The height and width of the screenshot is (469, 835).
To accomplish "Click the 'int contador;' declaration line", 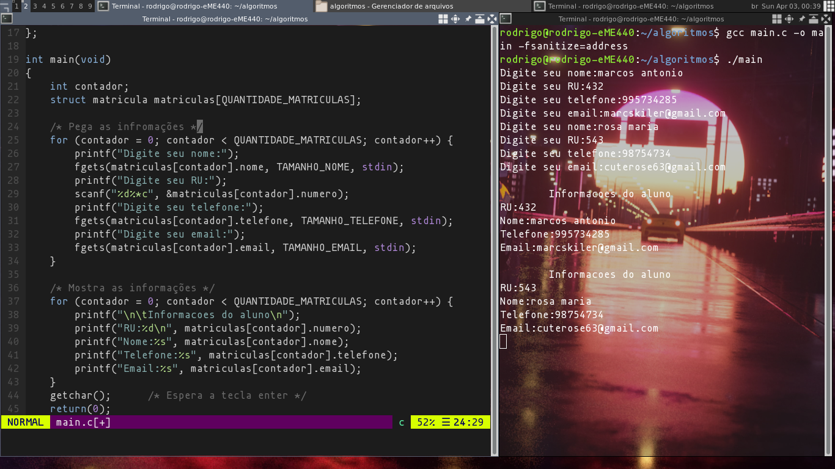I will 90,87.
